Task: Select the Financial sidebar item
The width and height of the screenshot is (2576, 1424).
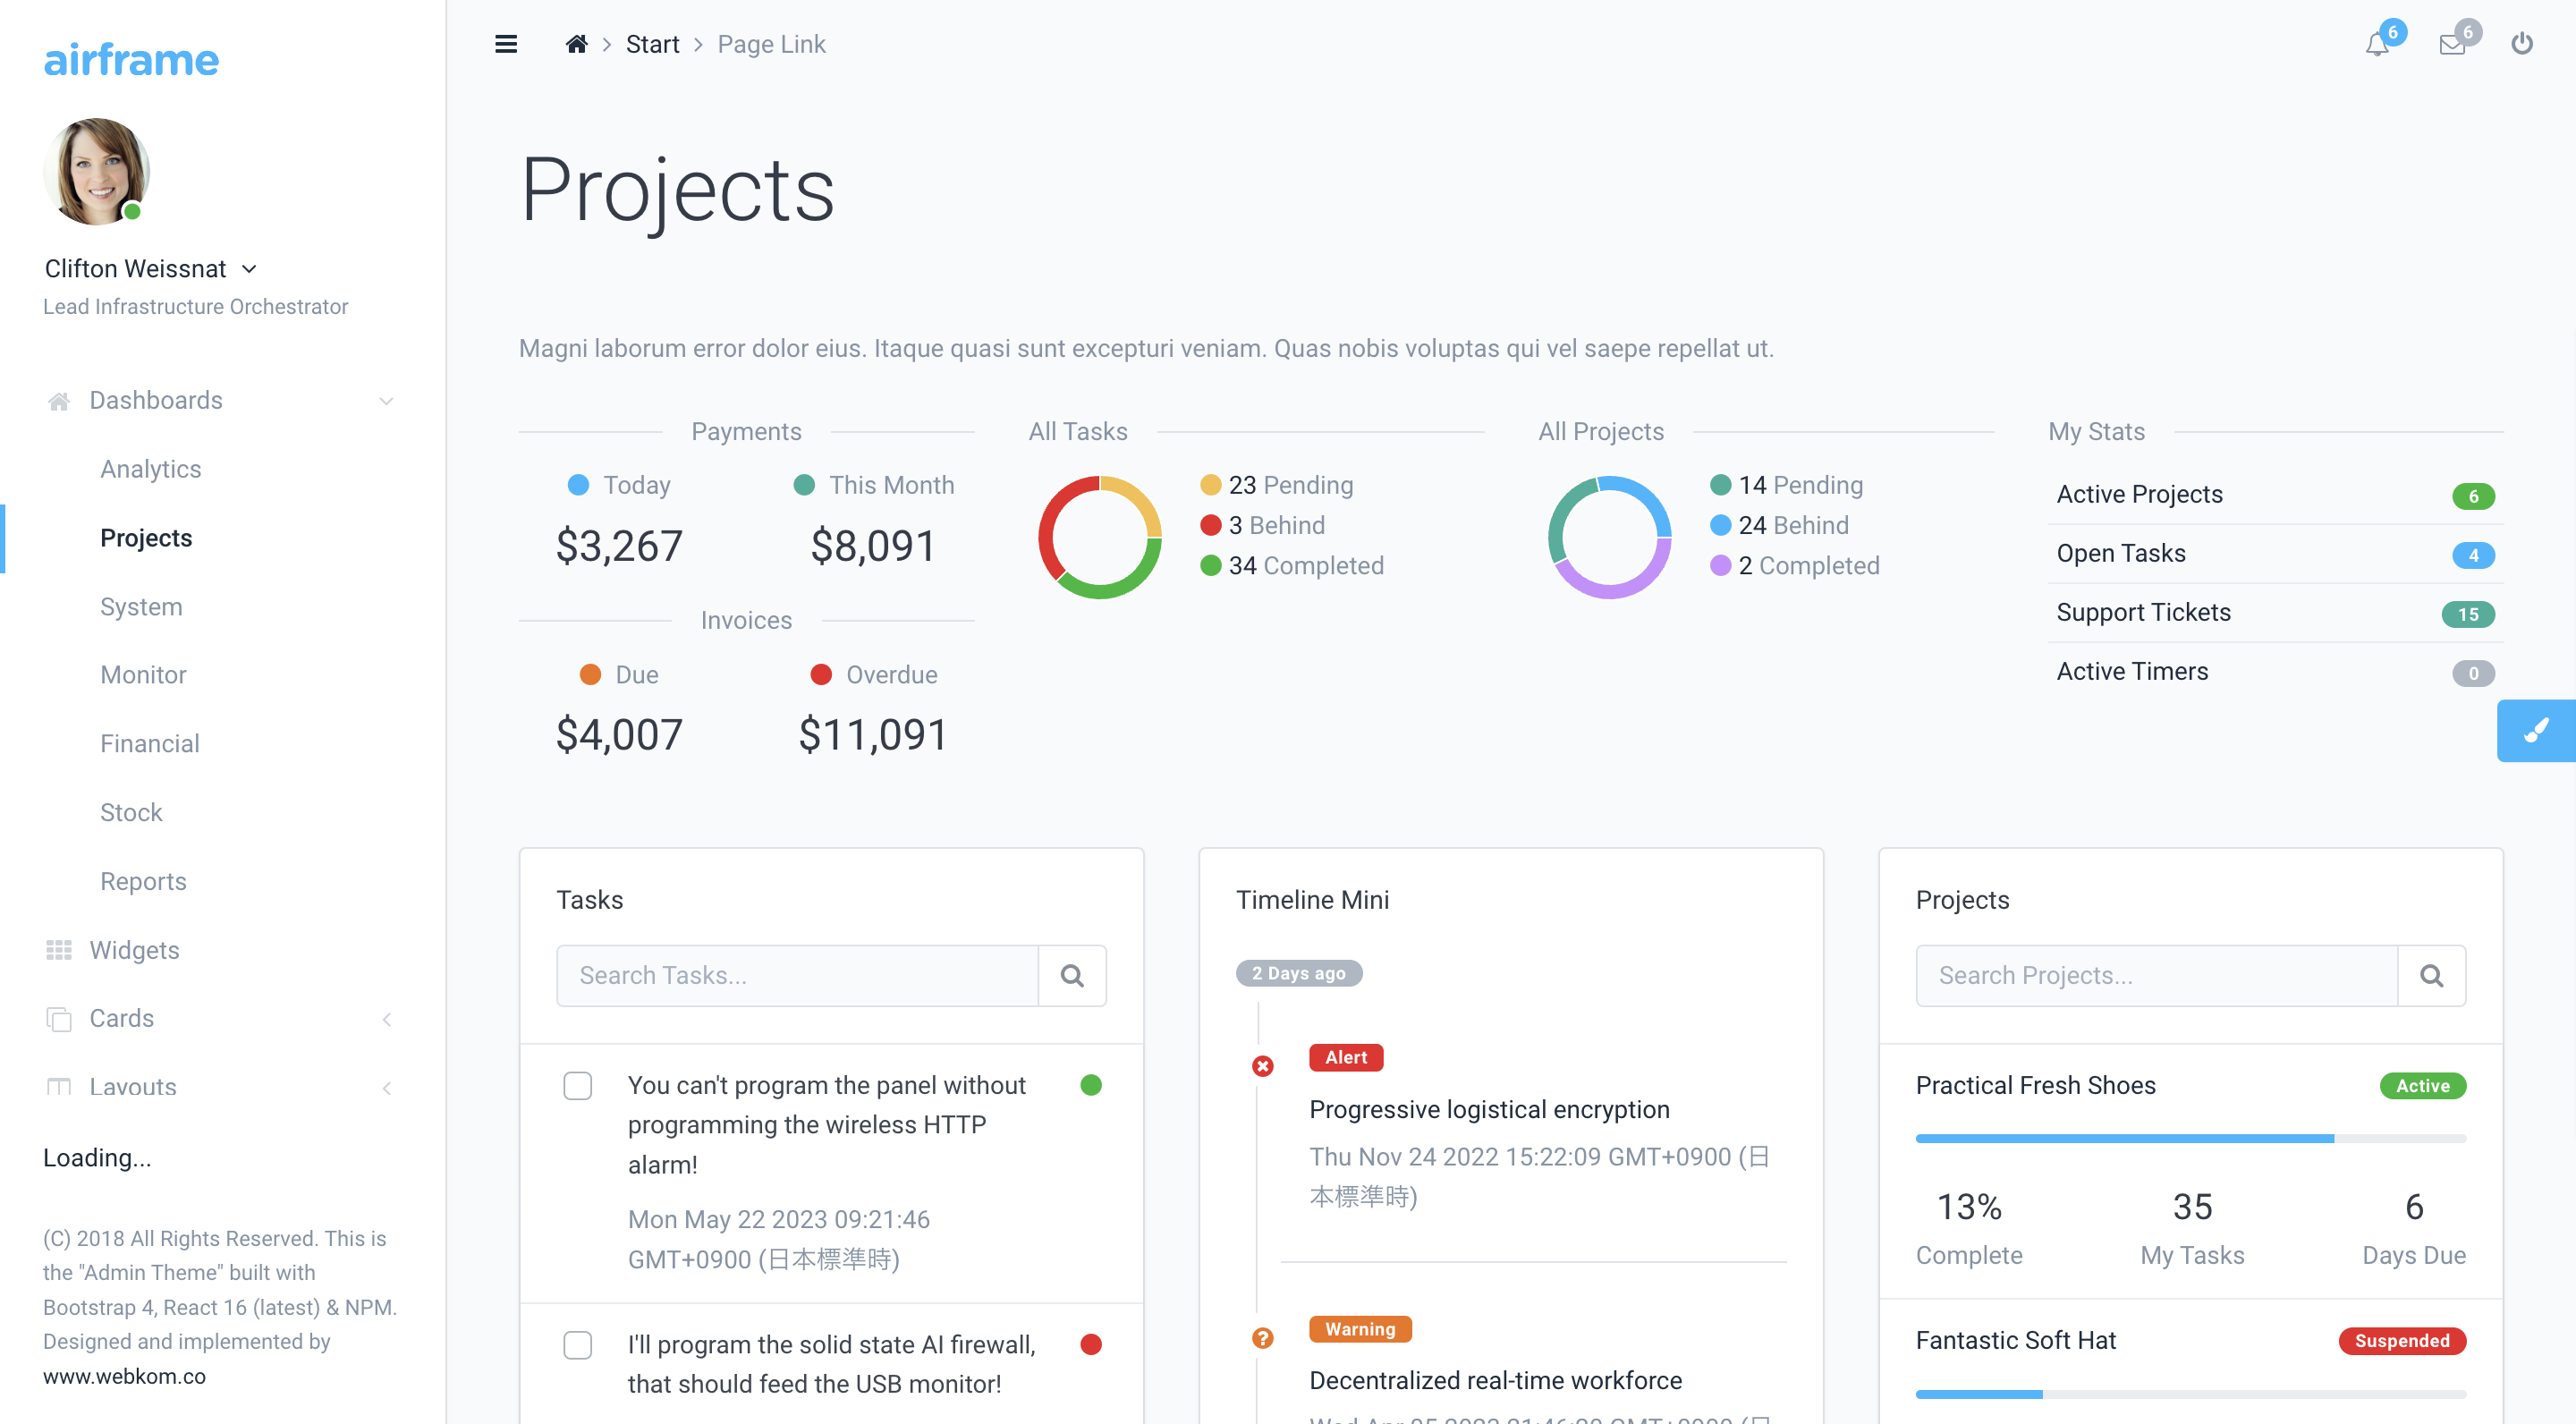Action: click(150, 744)
